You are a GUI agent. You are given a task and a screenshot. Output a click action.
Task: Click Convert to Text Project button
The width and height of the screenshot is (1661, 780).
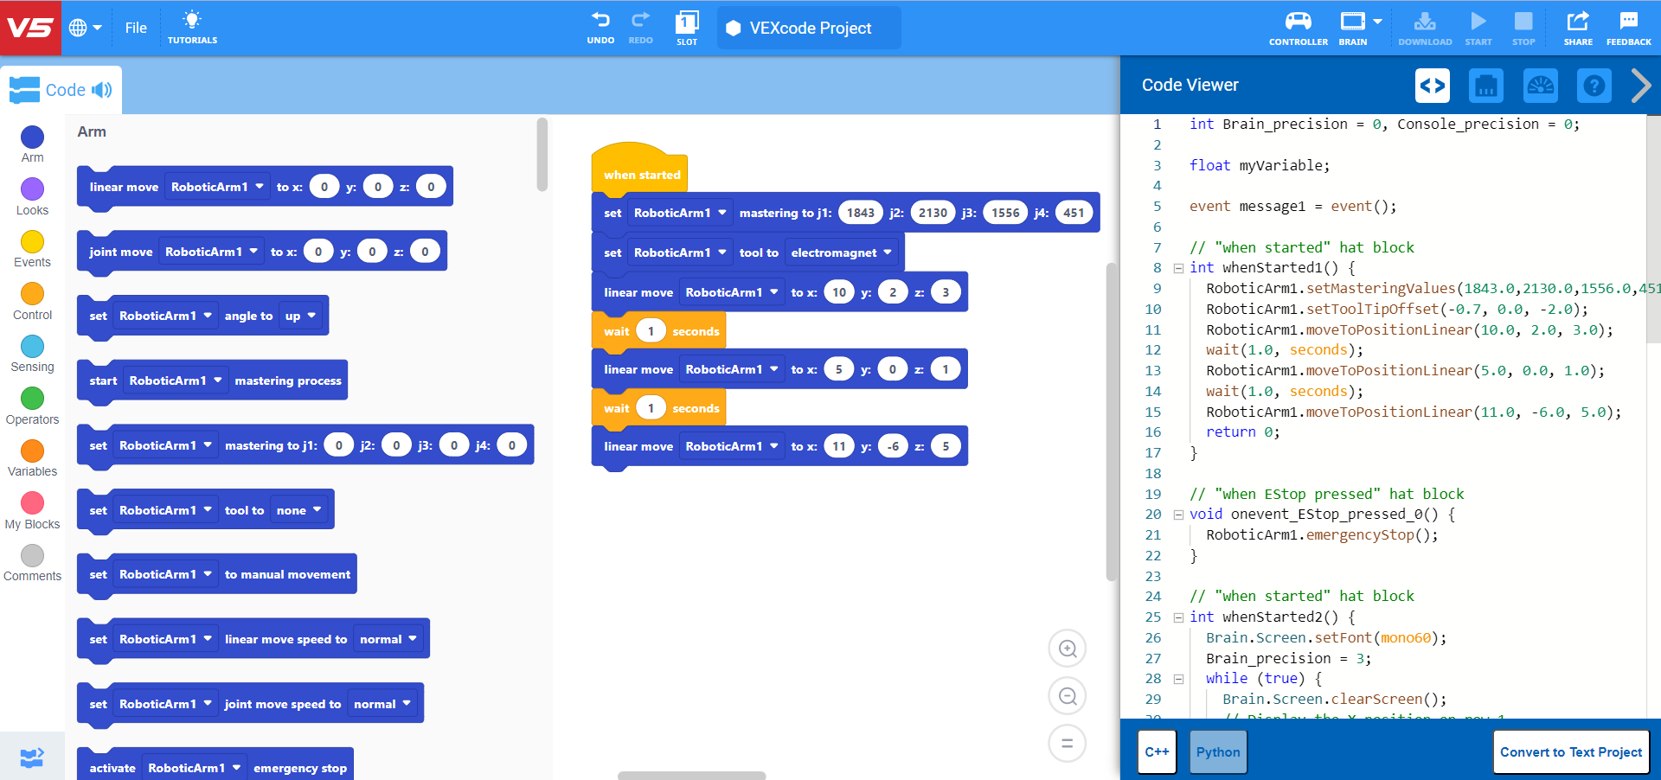(x=1571, y=752)
